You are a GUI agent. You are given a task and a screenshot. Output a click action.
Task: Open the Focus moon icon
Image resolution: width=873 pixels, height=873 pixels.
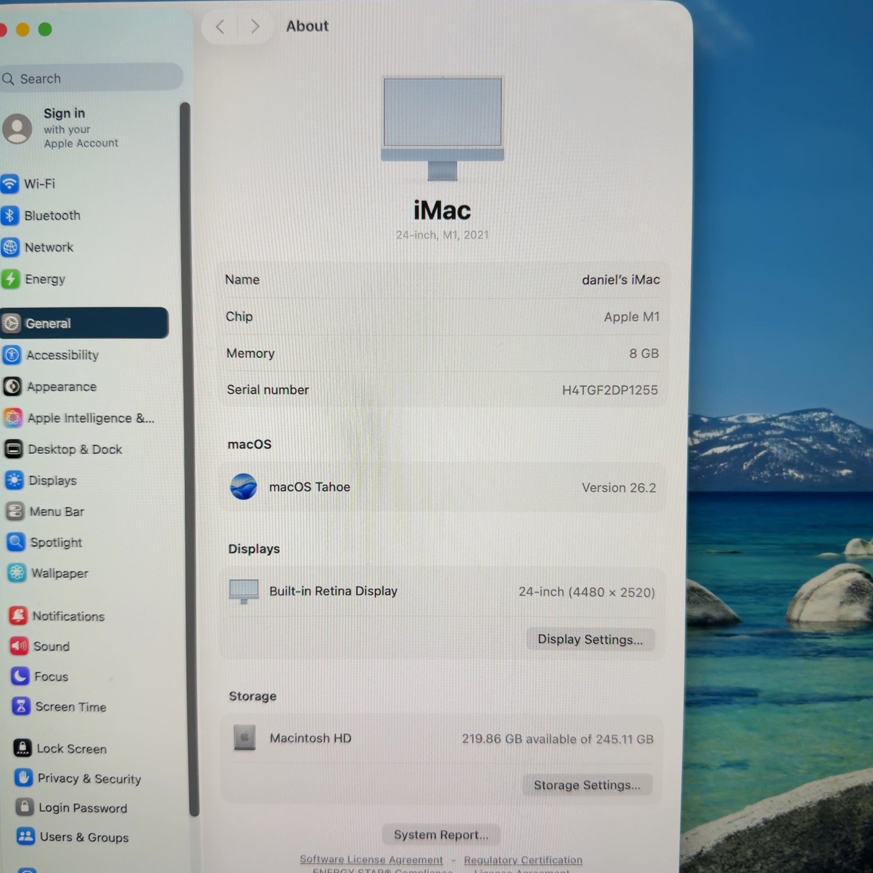tap(20, 676)
